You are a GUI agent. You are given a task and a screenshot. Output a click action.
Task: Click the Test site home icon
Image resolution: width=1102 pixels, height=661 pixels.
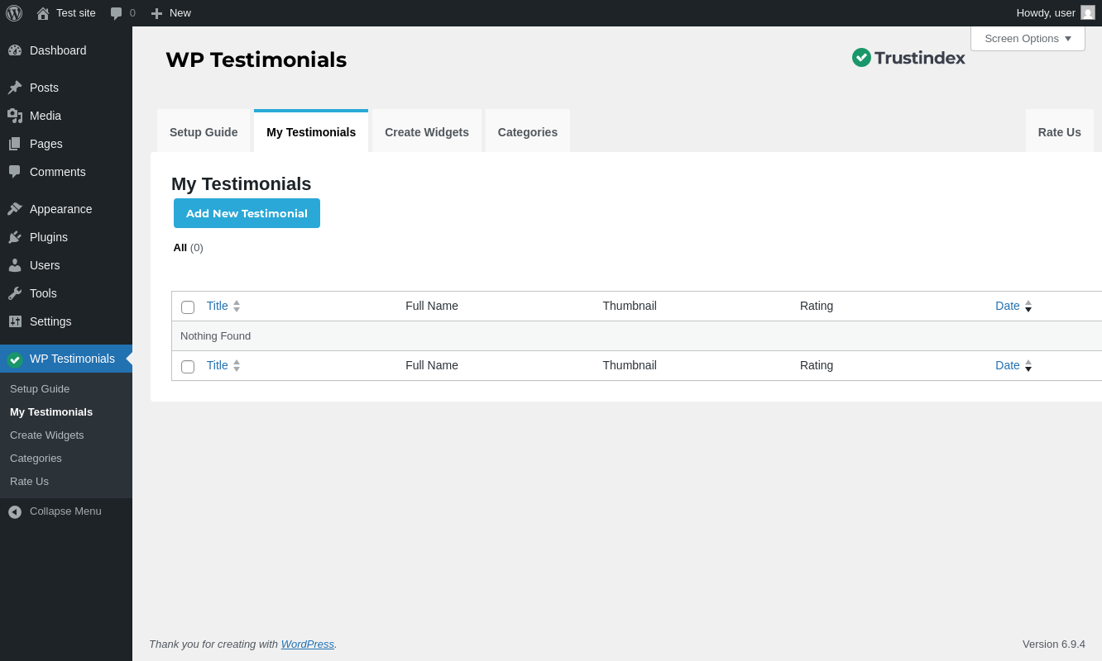coord(43,13)
